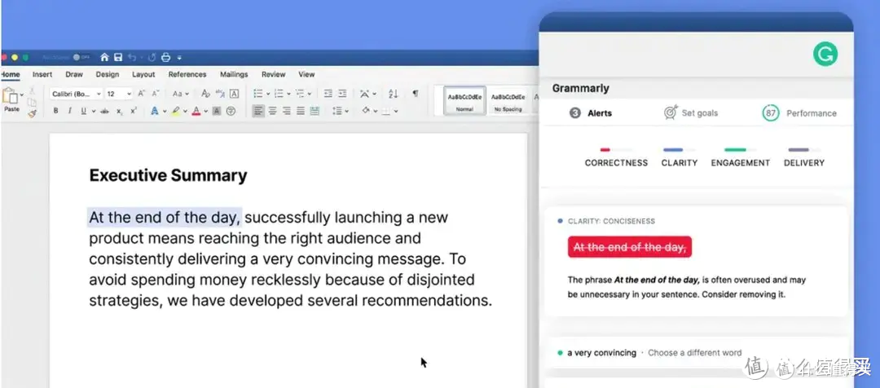Click the Grammarly G logo
Viewport: 880px width, 388px height.
click(825, 55)
